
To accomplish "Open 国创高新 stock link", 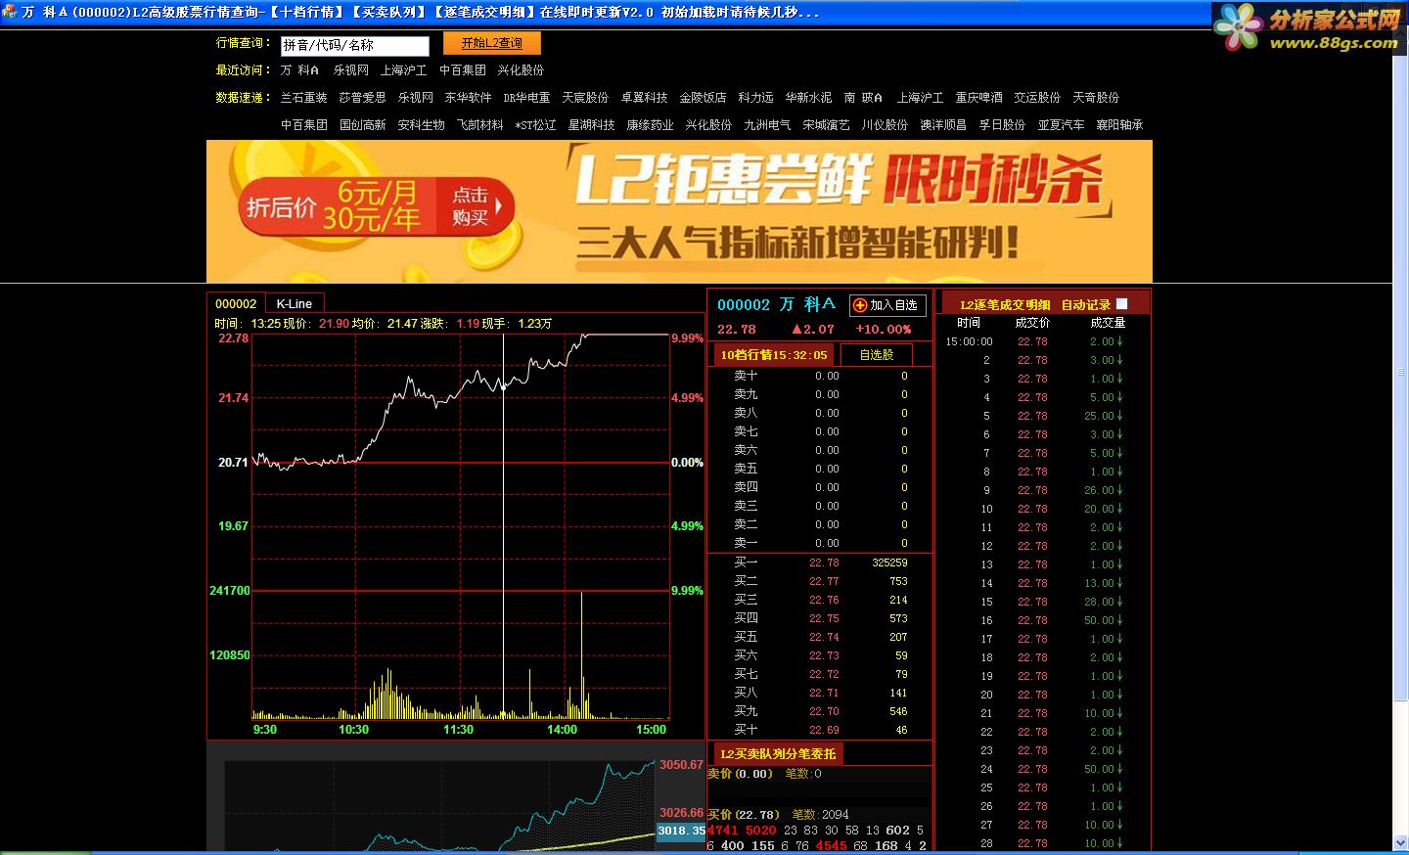I will [x=362, y=125].
